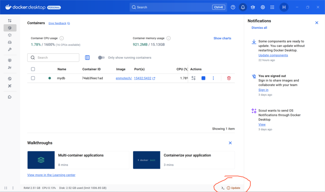The height and width of the screenshot is (192, 325).
Task: Sort table by CPU (%) column header
Action: [182, 69]
